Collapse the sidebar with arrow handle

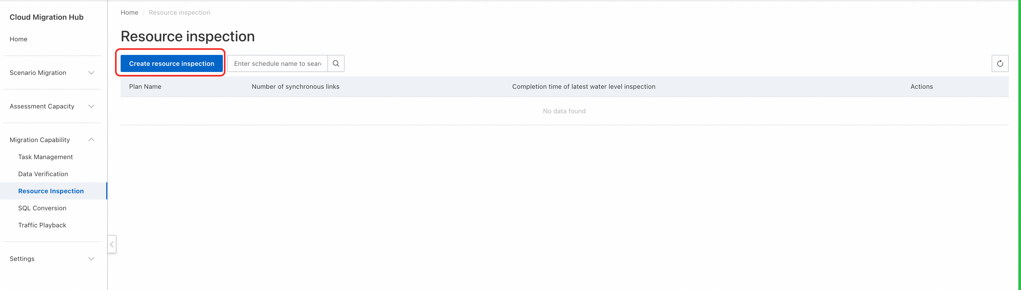click(112, 244)
